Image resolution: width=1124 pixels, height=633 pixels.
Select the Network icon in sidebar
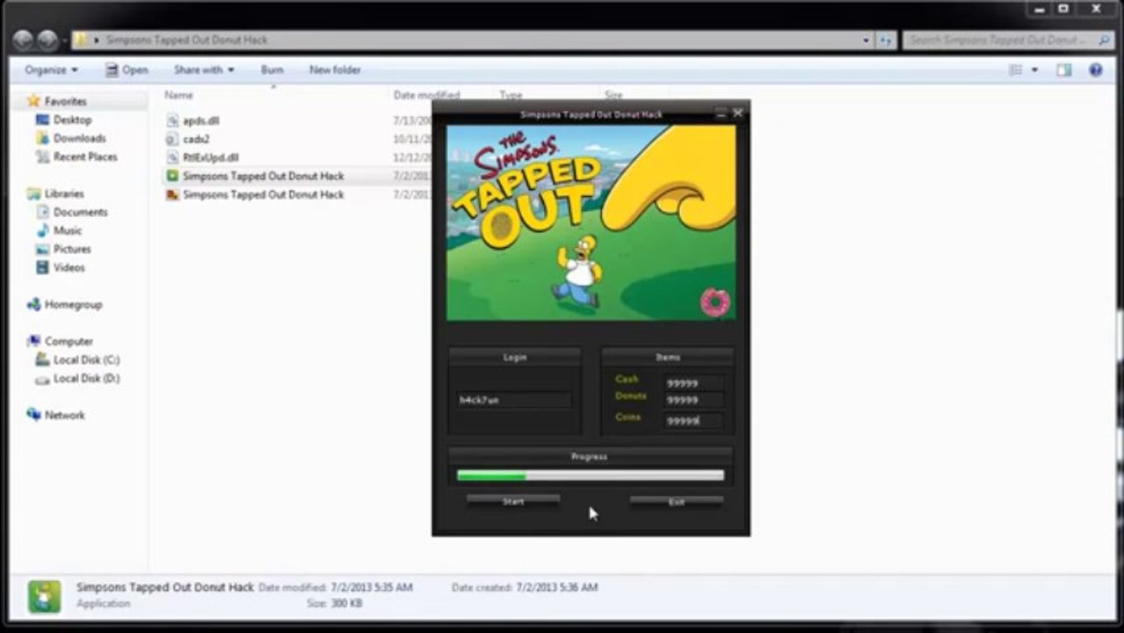[33, 415]
